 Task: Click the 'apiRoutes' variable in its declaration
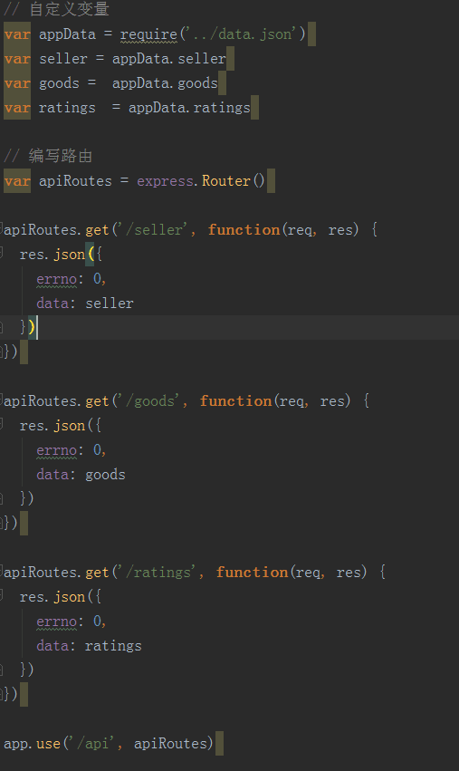pyautogui.click(x=75, y=181)
